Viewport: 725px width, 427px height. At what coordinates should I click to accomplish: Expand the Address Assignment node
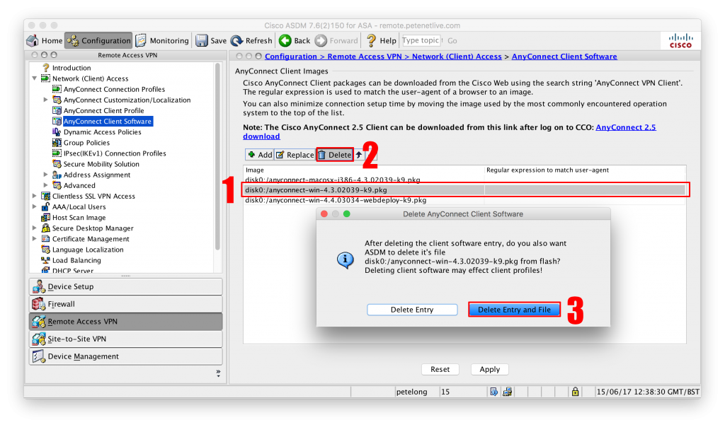[x=45, y=175]
